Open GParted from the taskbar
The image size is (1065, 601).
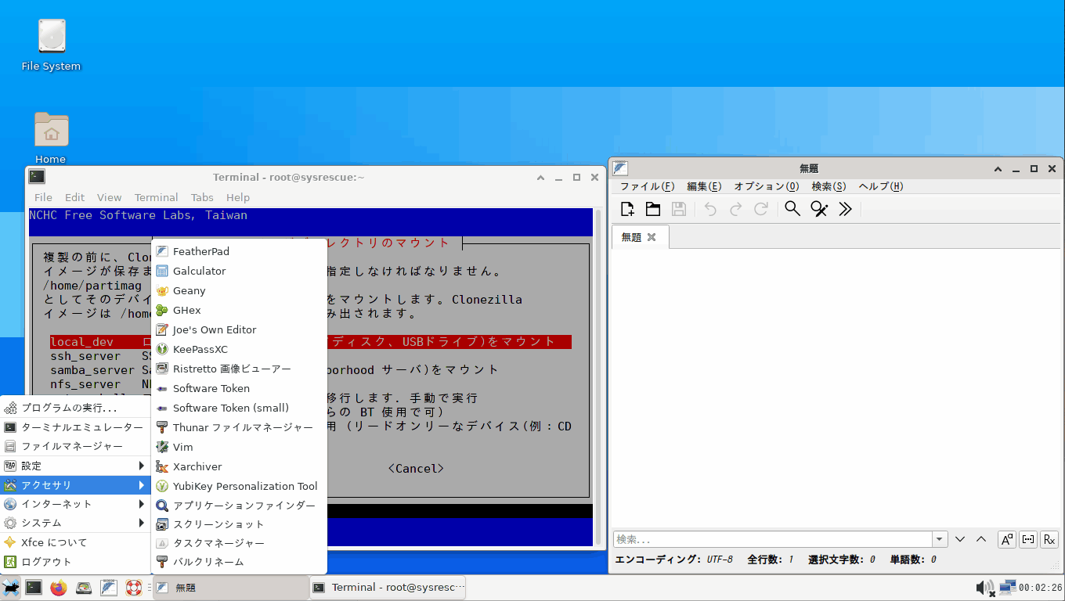click(x=84, y=587)
